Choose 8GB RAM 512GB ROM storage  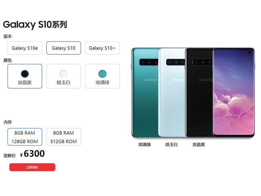64,137
